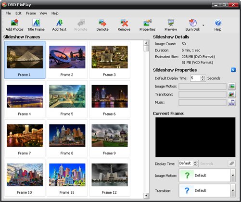Open slideshow Image Motion picker icon
This screenshot has width=241, height=202.
coord(232,87)
